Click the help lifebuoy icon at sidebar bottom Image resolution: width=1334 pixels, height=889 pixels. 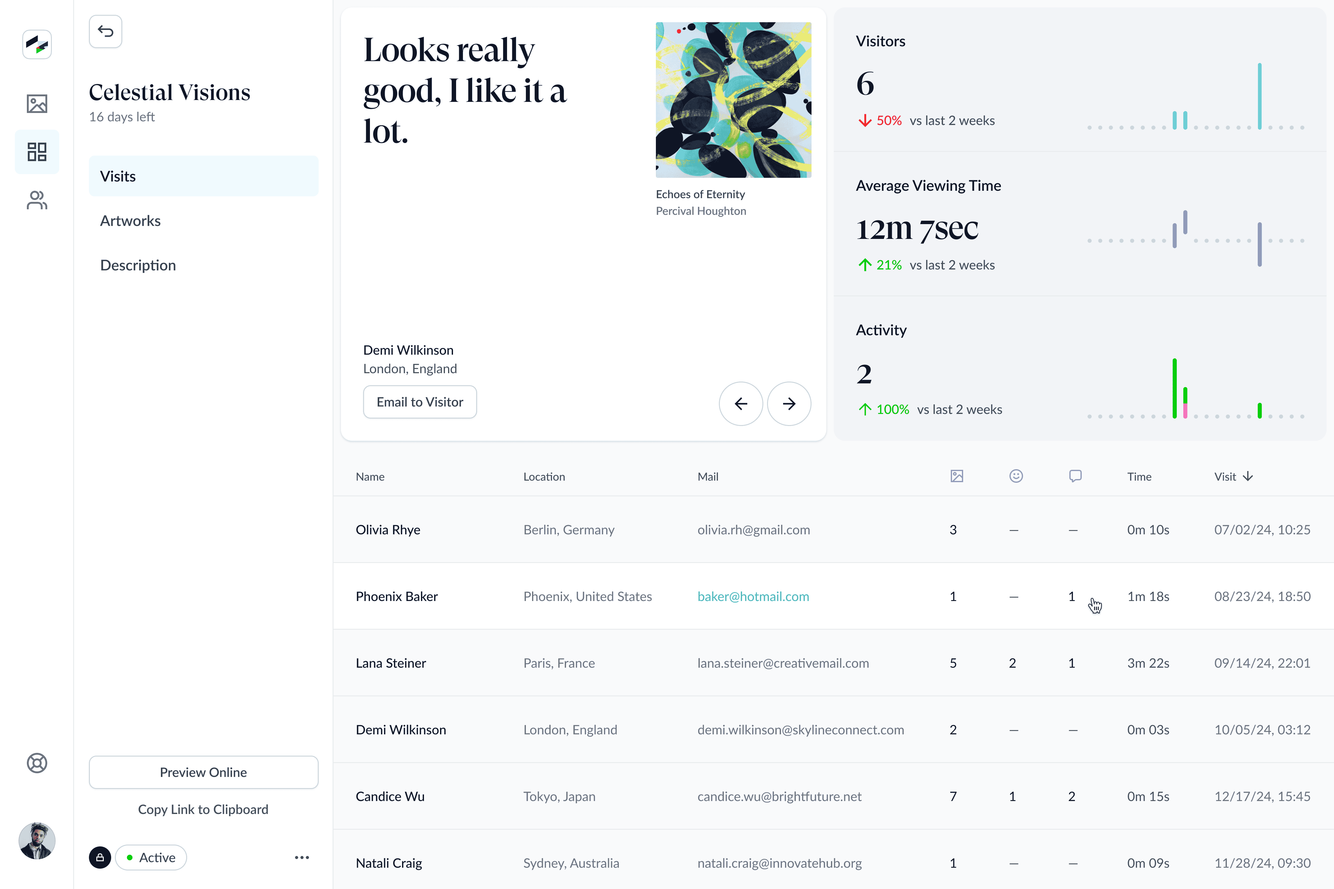pos(36,763)
